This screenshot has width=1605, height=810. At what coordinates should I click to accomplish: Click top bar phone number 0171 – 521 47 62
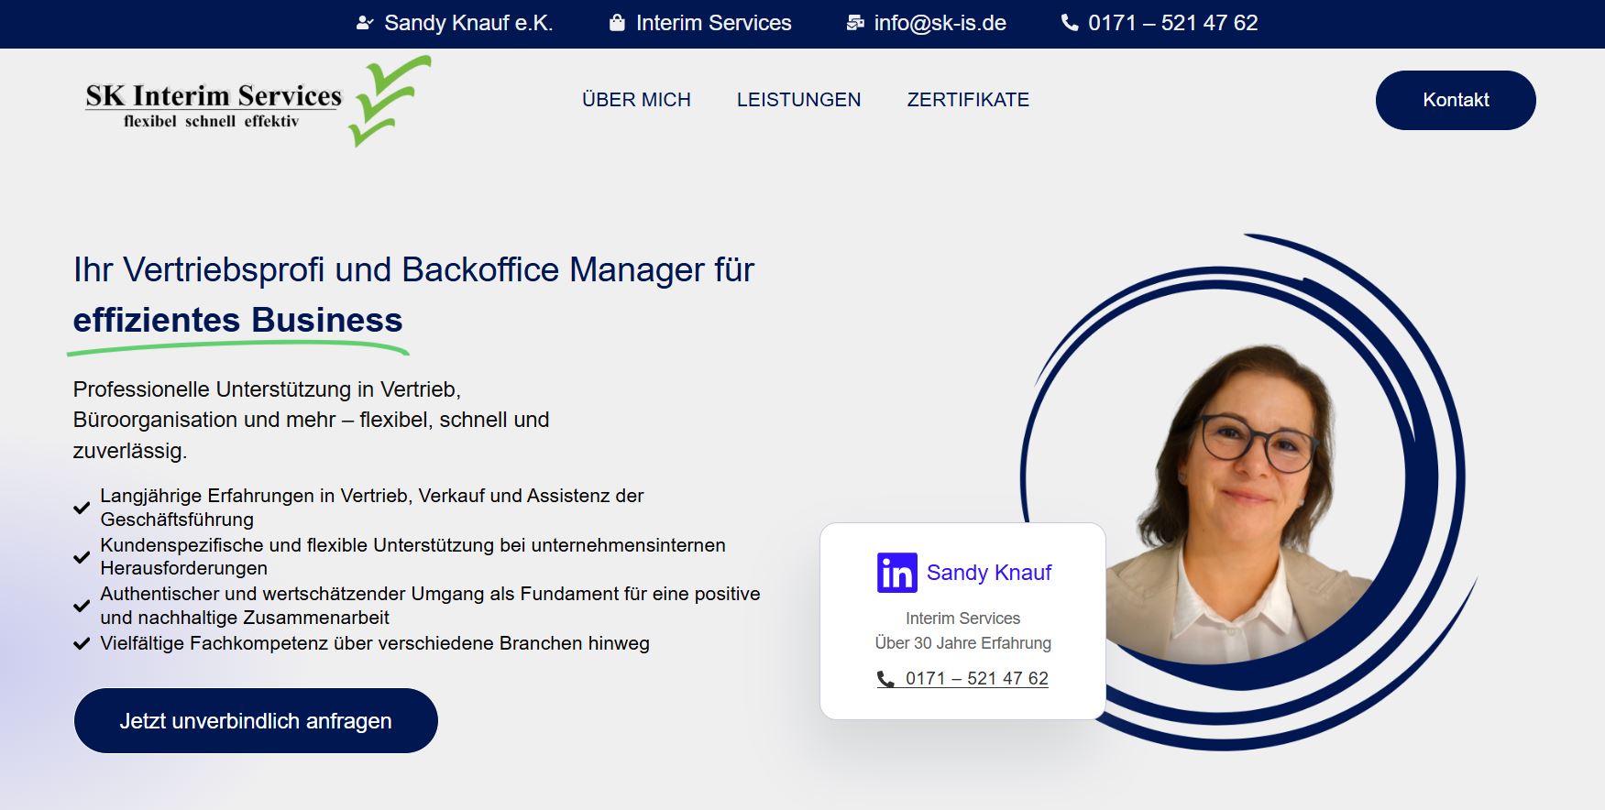[x=1172, y=23]
